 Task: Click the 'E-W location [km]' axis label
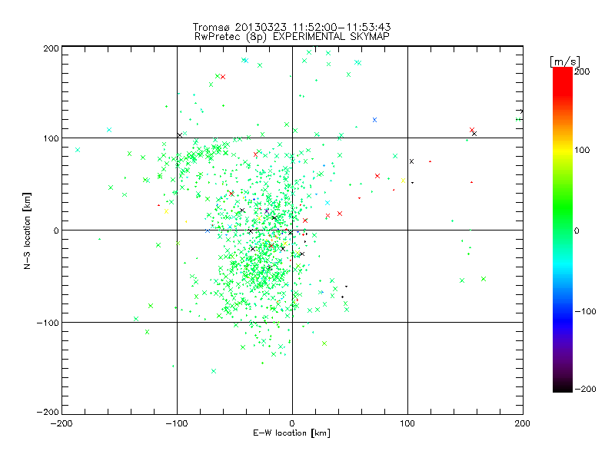(x=291, y=433)
